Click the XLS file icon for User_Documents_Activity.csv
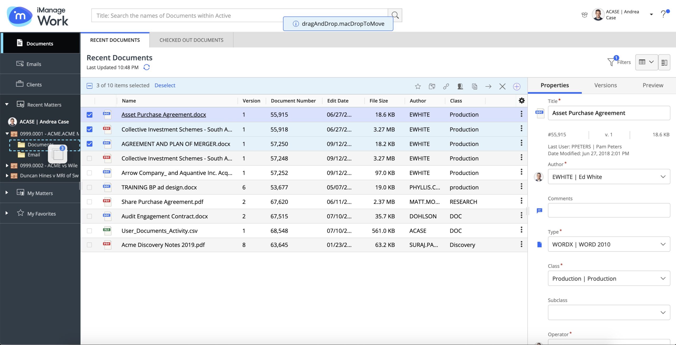676x345 pixels. point(107,230)
